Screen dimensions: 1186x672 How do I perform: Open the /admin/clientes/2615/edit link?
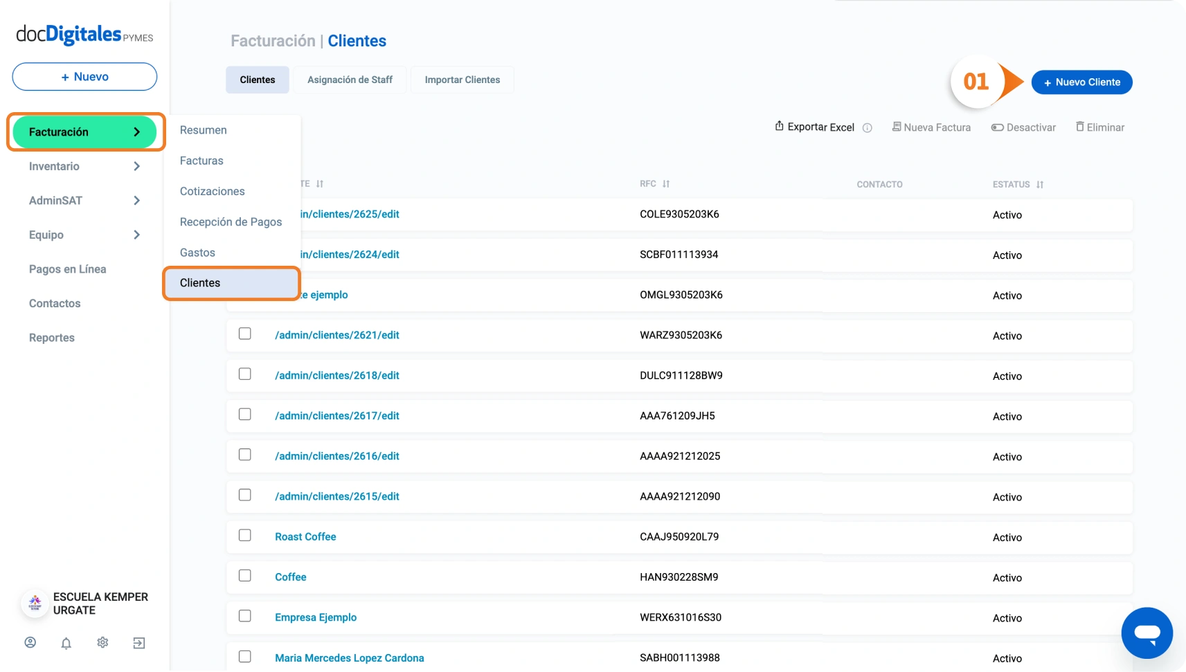pos(337,496)
